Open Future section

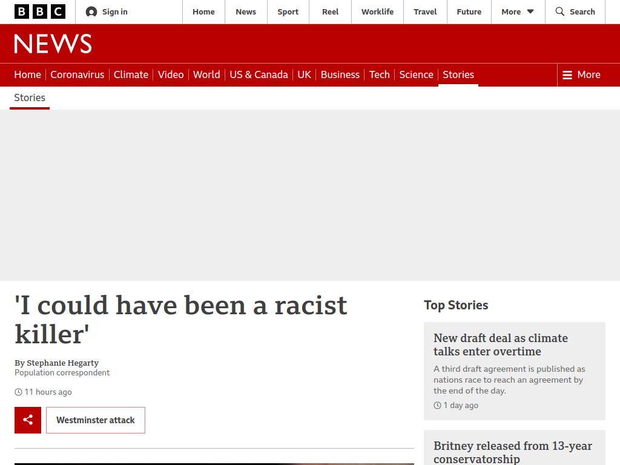[x=469, y=12]
